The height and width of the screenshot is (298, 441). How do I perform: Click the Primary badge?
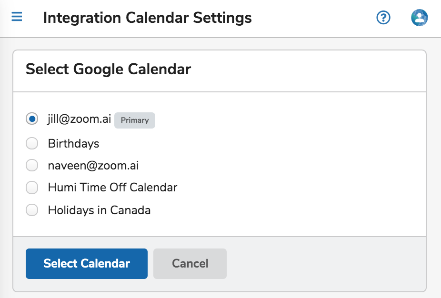135,120
